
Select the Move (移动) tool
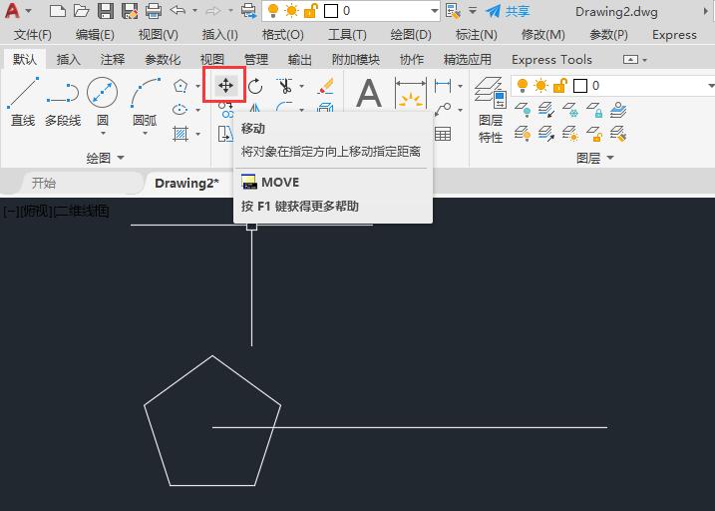point(225,85)
